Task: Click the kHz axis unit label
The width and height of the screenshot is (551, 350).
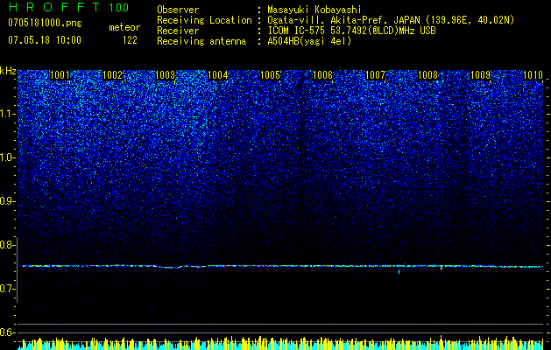Action: point(8,71)
